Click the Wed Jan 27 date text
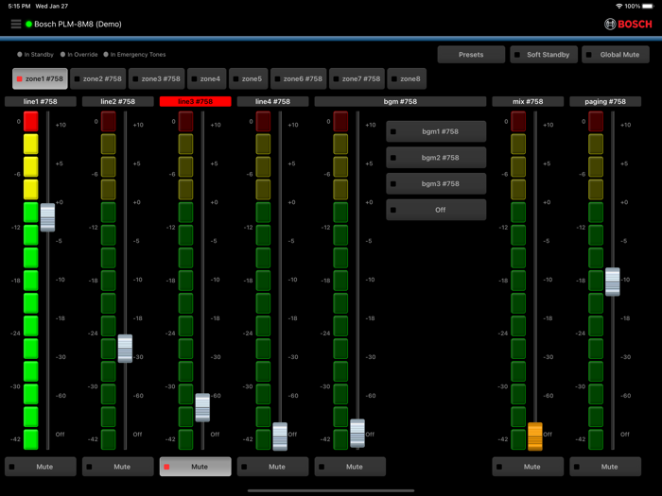Viewport: 662px width, 496px height. click(51, 6)
